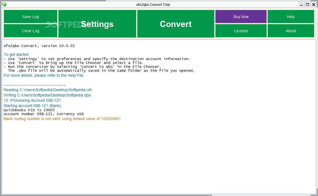Click 'The .qbo file will be automatically saved' line
The height and width of the screenshot is (196, 318).
tap(101, 71)
